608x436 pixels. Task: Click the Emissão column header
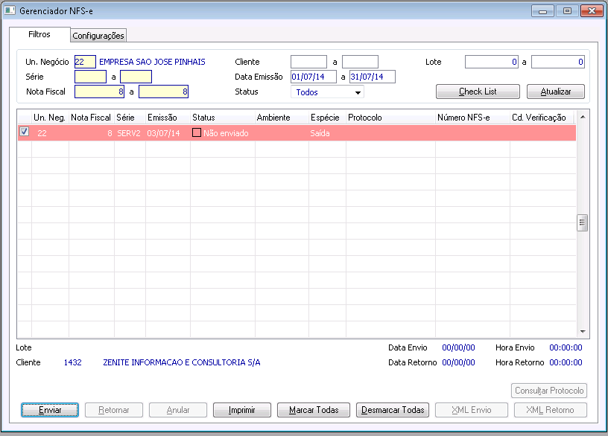tap(168, 118)
